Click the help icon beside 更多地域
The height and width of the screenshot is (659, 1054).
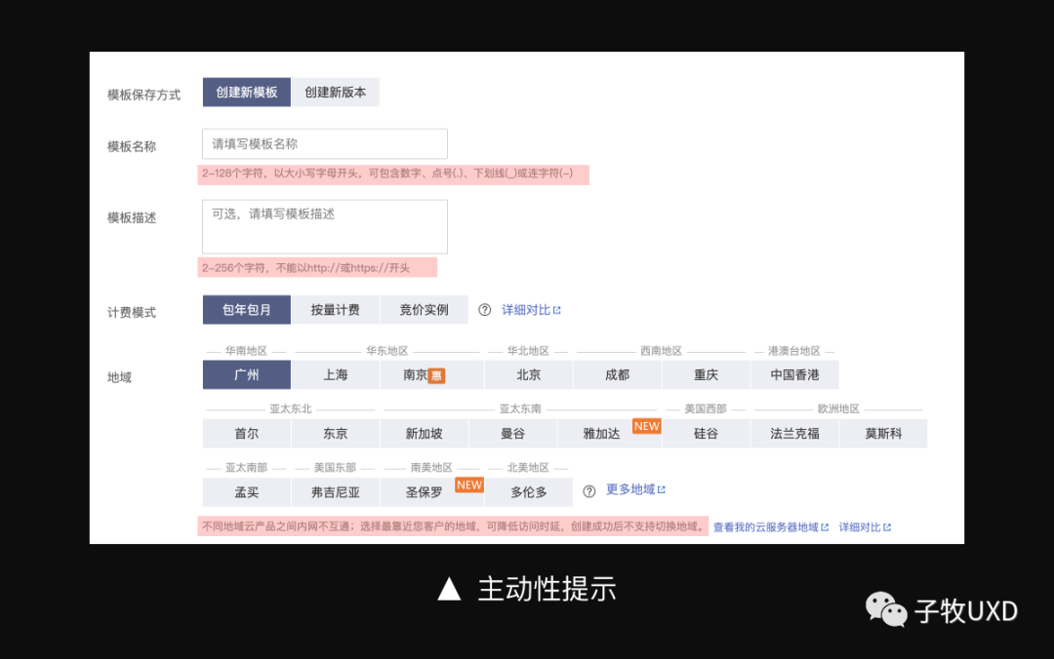589,491
